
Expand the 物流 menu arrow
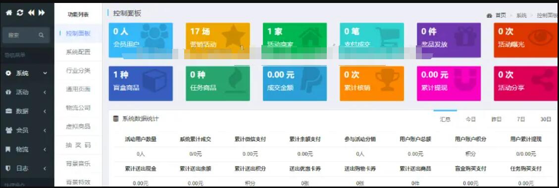(45, 149)
